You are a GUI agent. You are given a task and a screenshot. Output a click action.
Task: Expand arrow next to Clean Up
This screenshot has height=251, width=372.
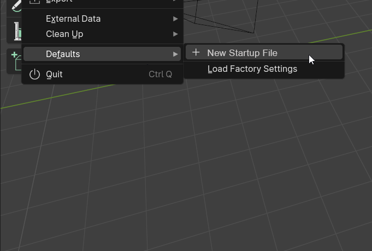tap(175, 34)
